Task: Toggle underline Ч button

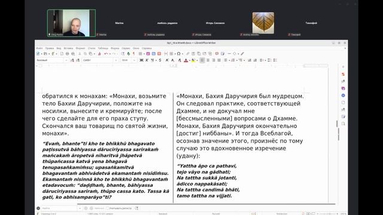Action: pos(153,60)
